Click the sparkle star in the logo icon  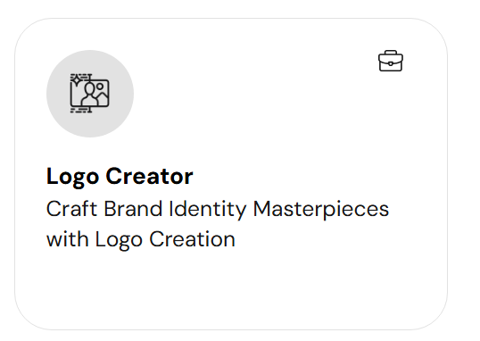[x=76, y=80]
